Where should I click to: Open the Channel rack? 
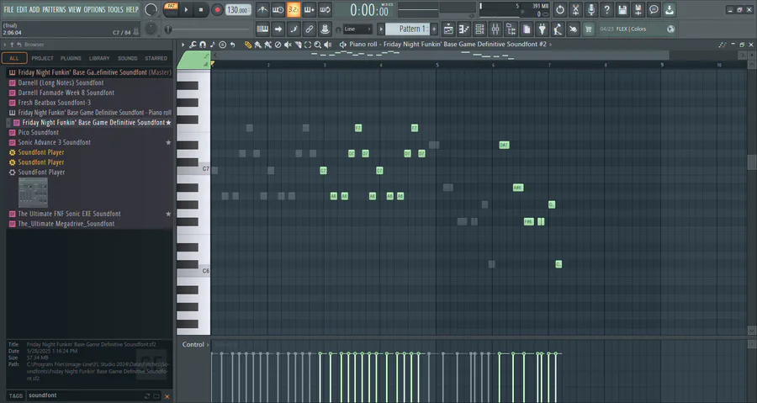coord(479,29)
